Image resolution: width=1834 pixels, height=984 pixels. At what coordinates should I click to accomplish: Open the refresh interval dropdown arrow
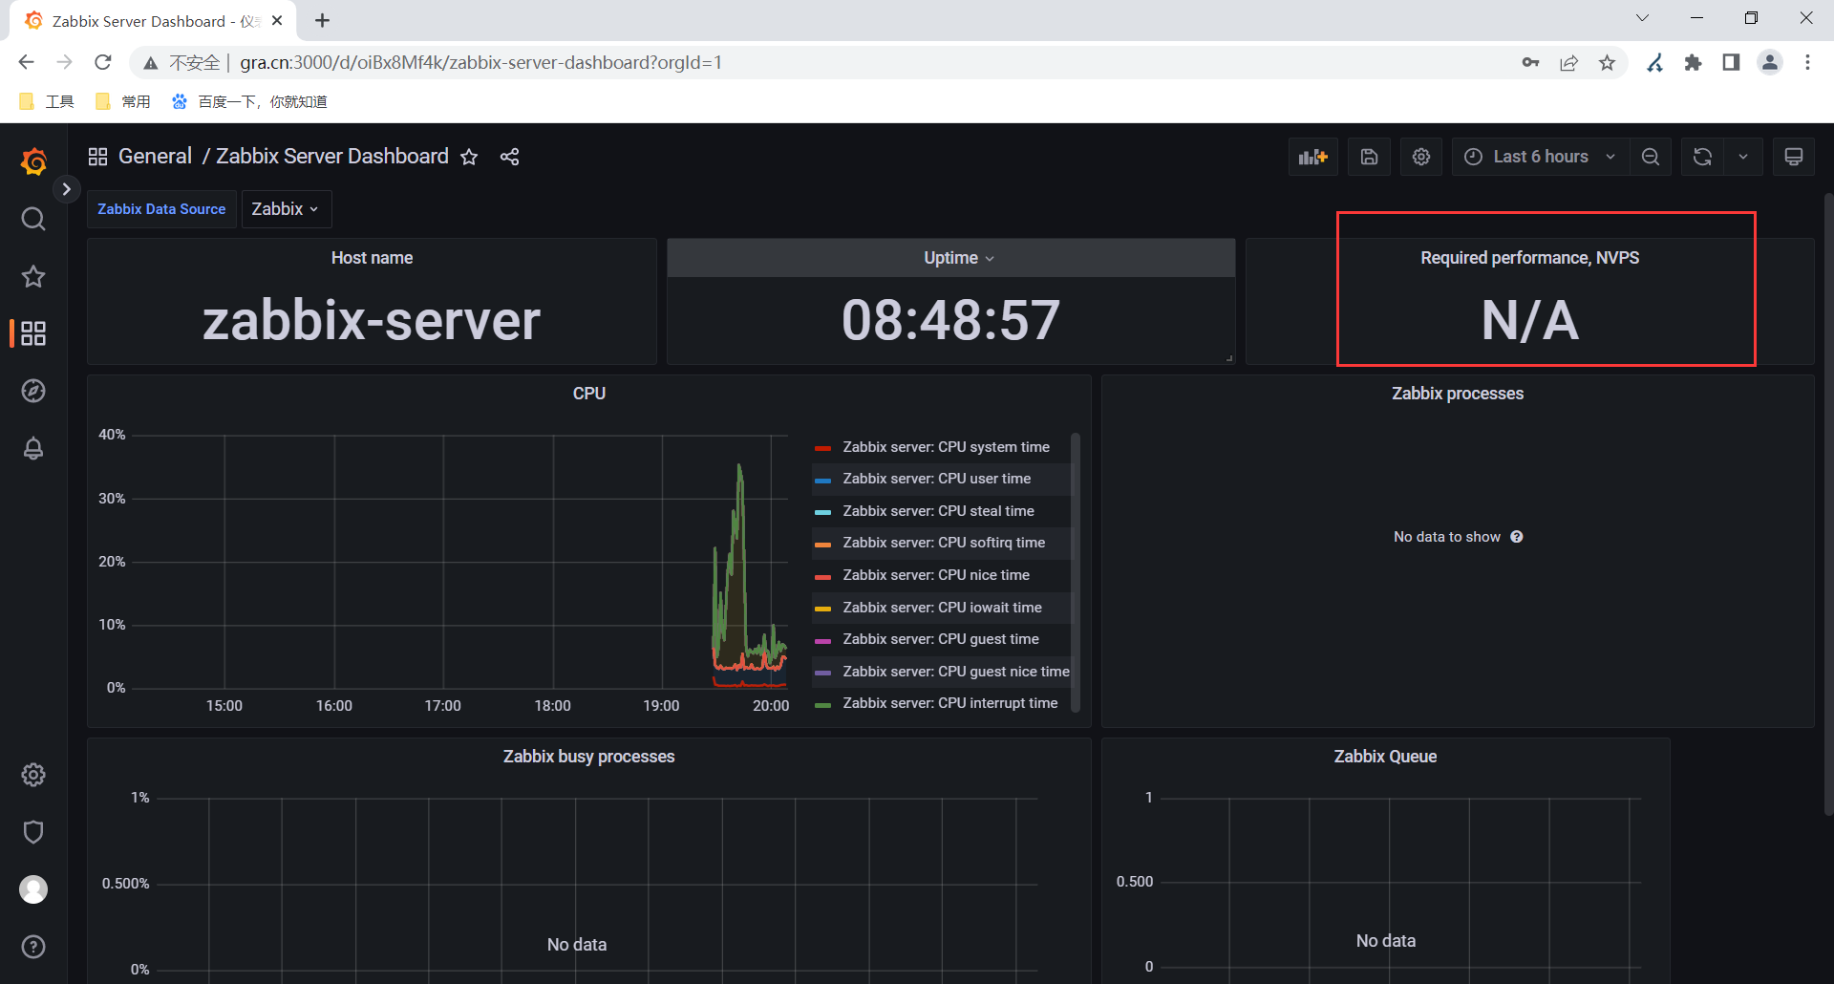tap(1743, 157)
